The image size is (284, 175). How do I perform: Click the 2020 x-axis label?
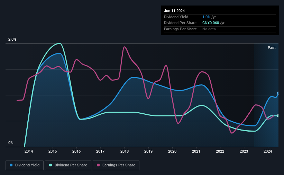[172, 151]
